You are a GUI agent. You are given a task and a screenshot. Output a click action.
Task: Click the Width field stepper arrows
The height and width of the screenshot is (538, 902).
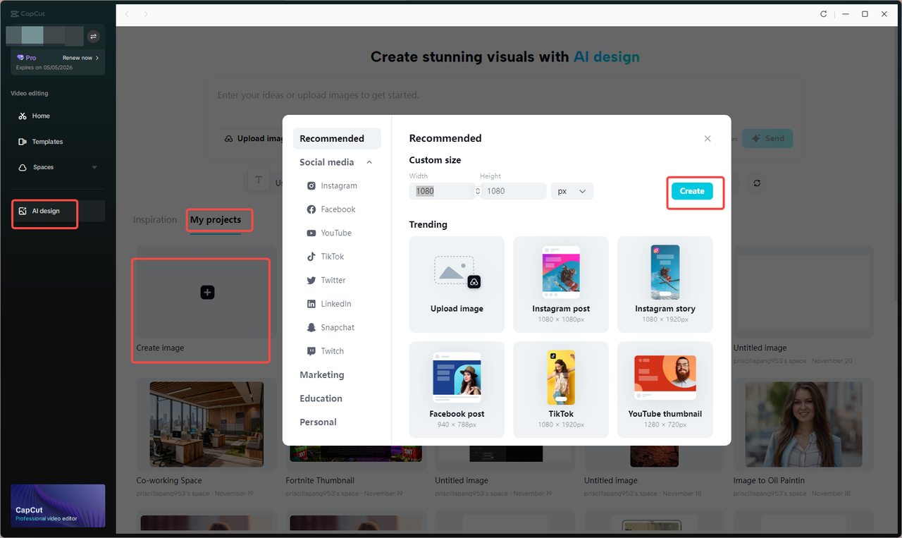(x=477, y=191)
